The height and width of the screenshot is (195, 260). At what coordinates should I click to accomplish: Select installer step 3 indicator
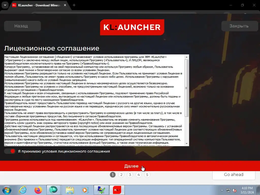tap(130, 175)
